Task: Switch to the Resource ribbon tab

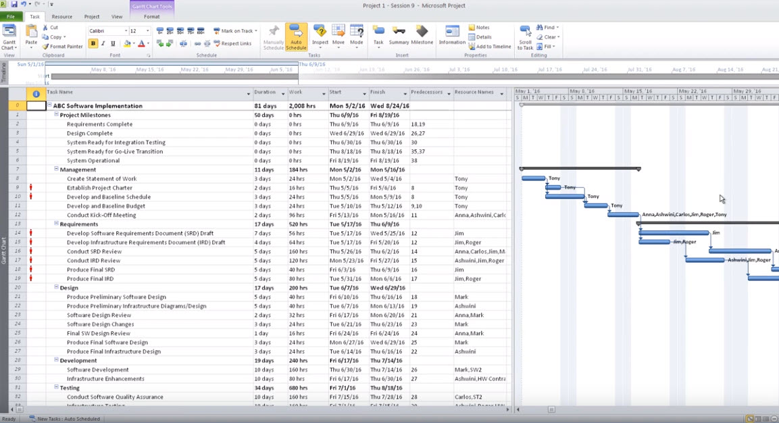Action: (61, 17)
